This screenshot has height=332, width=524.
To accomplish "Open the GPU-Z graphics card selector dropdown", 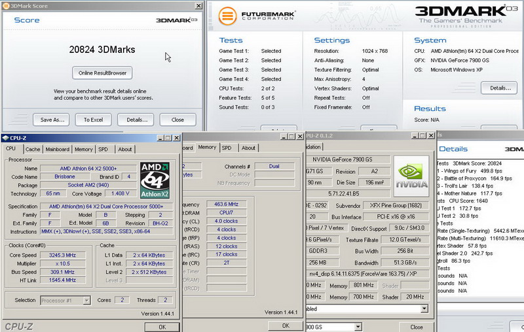I will 358,327.
